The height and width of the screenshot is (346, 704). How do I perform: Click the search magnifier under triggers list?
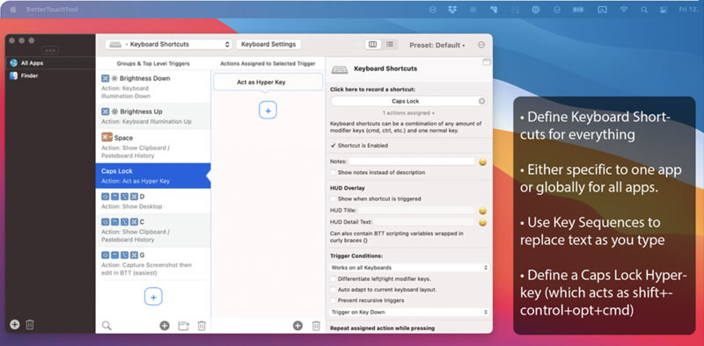point(106,326)
